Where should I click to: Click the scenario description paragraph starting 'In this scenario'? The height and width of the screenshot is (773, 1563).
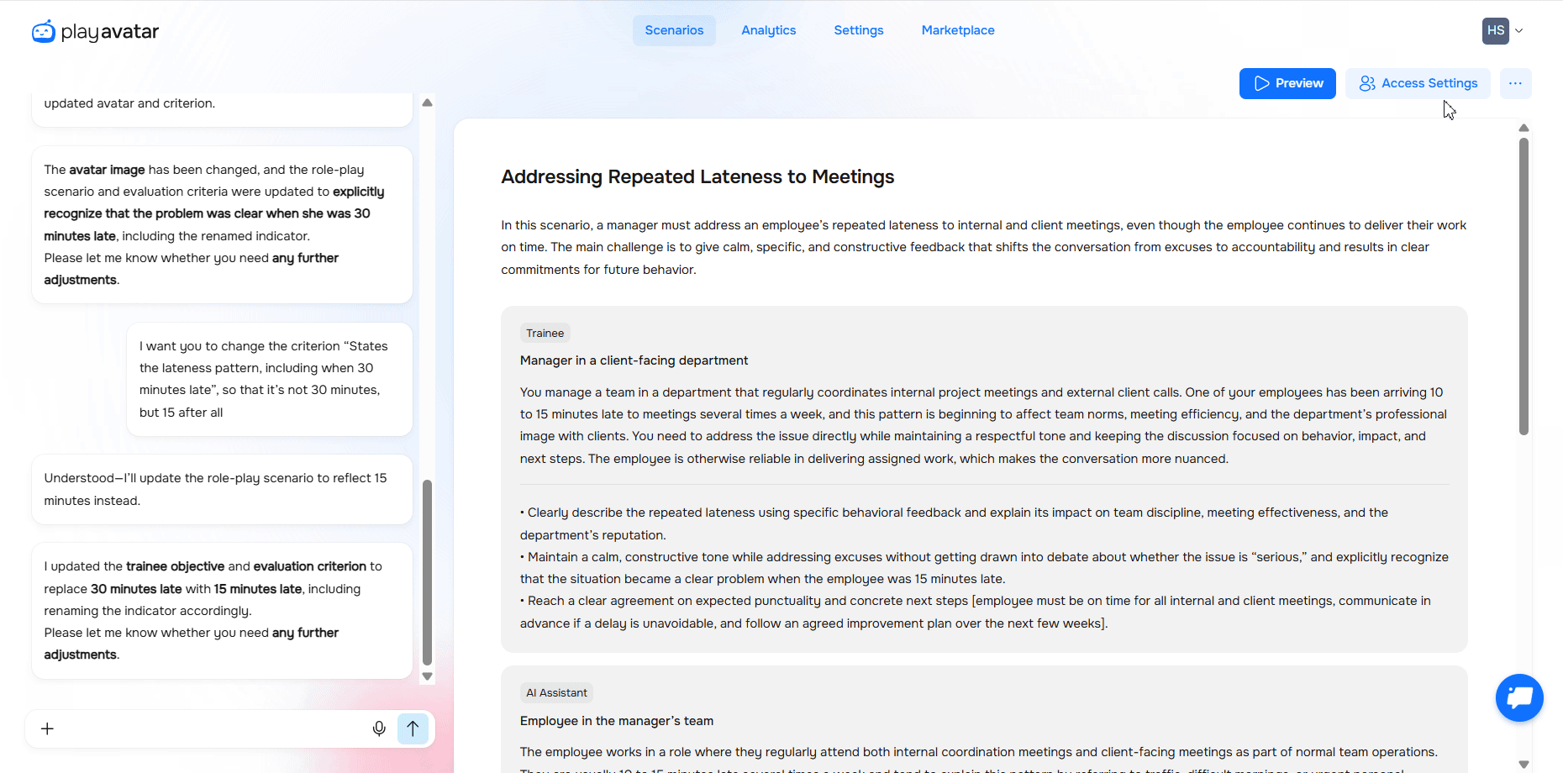[983, 247]
